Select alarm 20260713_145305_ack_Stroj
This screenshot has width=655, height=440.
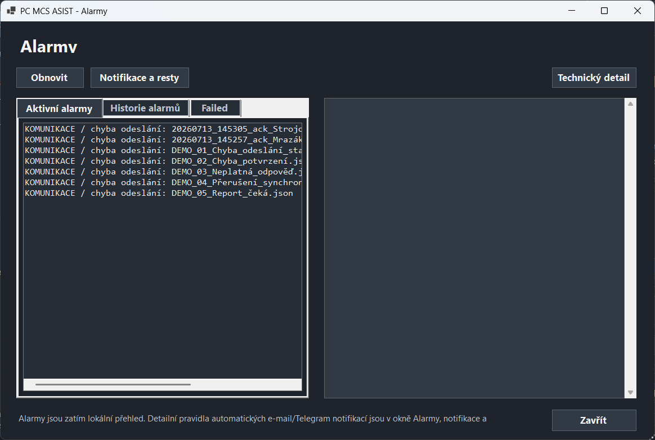click(163, 129)
